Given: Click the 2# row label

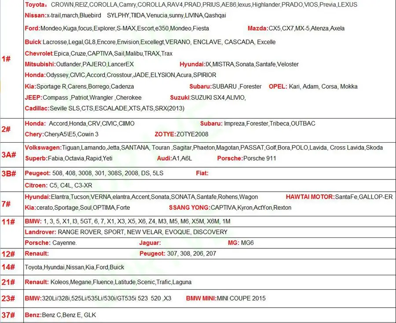Looking at the screenshot, I should coord(6,129).
